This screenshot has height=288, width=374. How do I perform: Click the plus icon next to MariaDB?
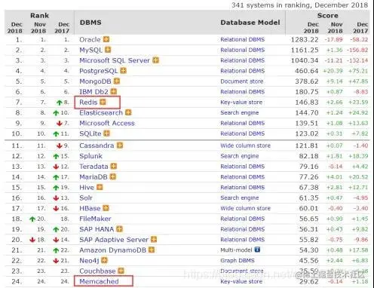(113, 176)
